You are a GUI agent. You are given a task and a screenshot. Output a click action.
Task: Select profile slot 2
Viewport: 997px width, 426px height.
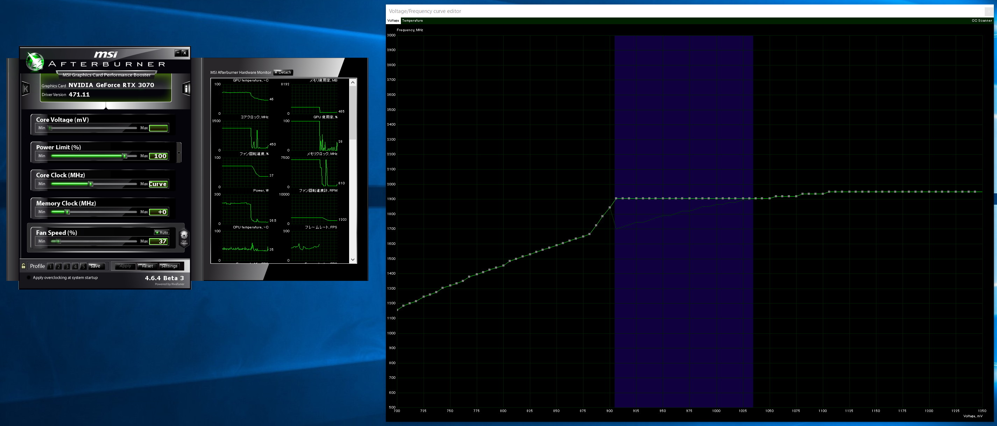coord(58,266)
